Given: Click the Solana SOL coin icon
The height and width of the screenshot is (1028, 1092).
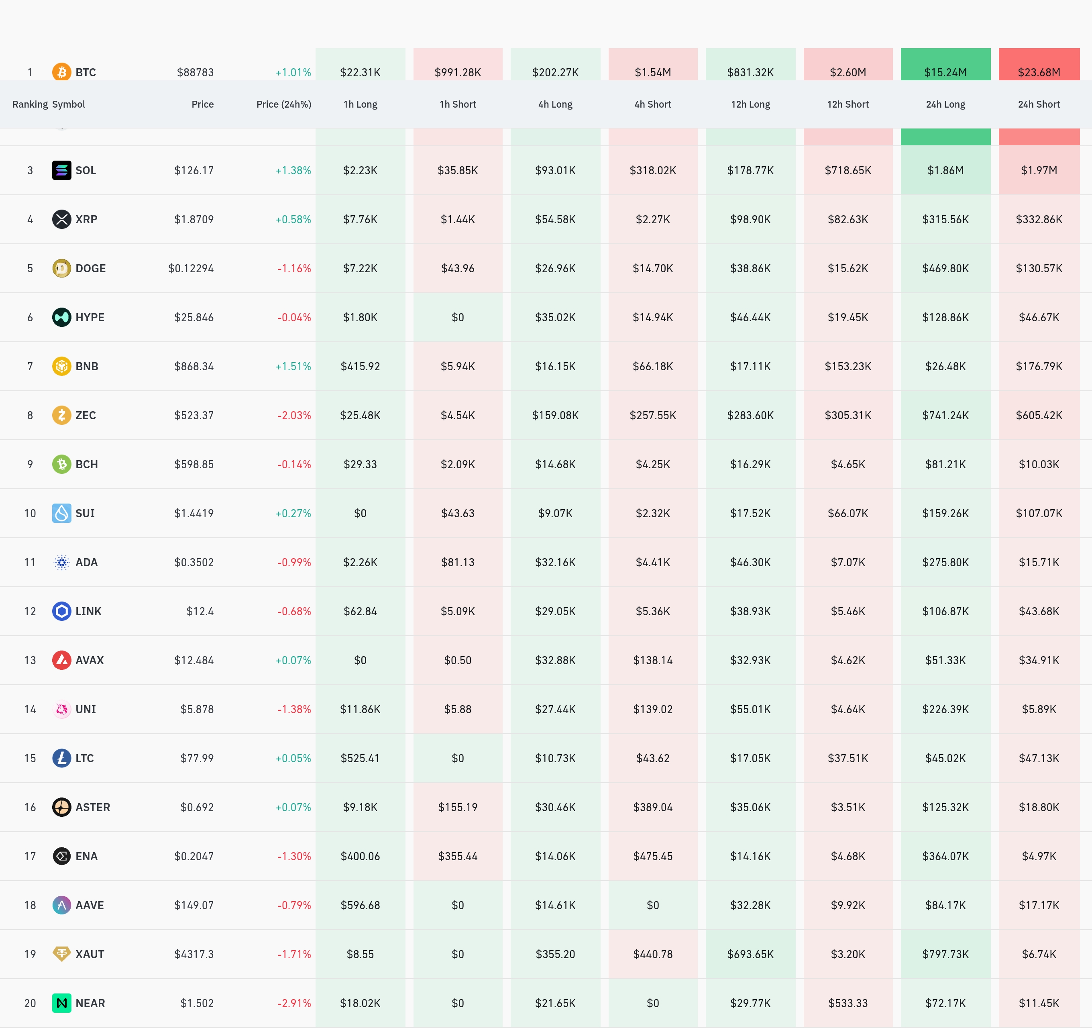Looking at the screenshot, I should point(61,170).
